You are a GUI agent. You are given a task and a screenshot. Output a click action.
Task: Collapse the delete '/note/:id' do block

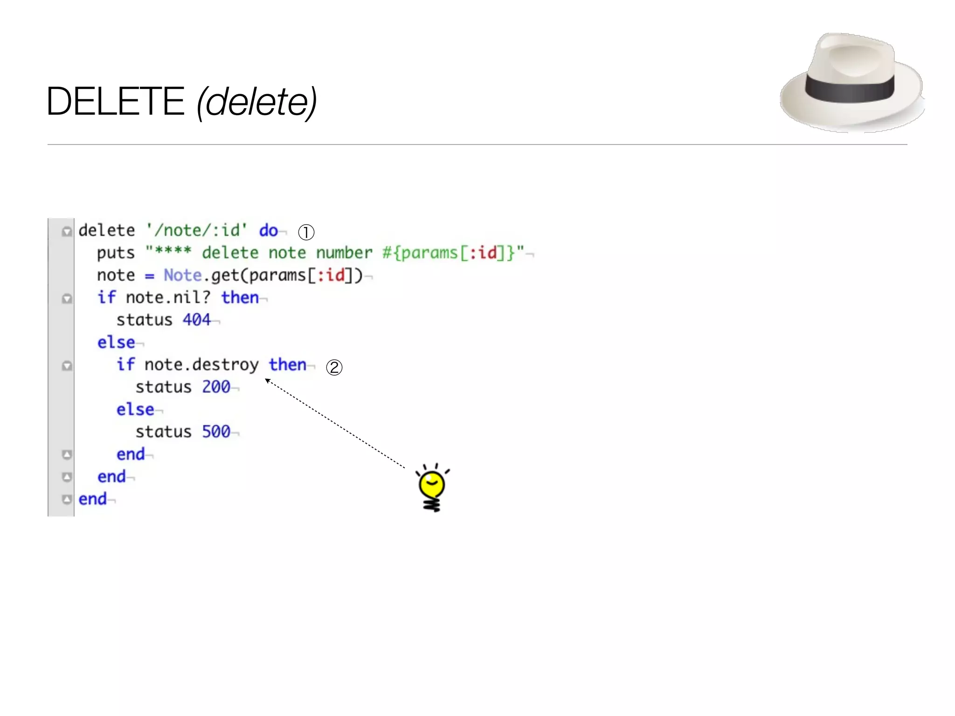[67, 232]
